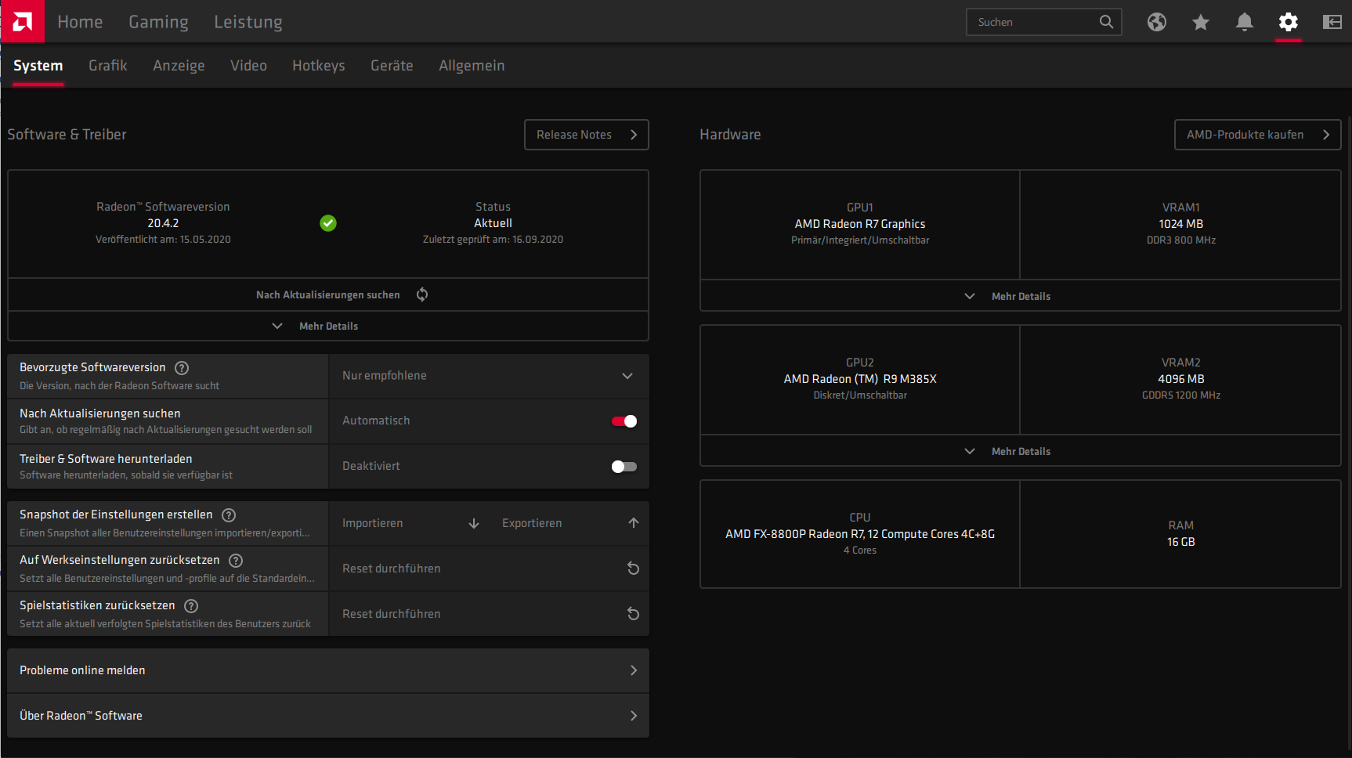The width and height of the screenshot is (1352, 758).
Task: Open the web browser globe icon
Action: pos(1157,22)
